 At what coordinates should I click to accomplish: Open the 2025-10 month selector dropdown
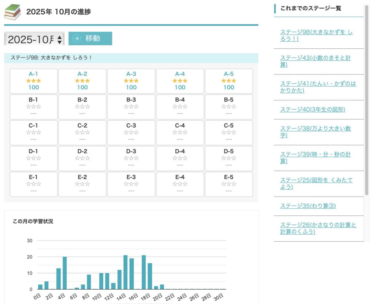click(x=34, y=39)
